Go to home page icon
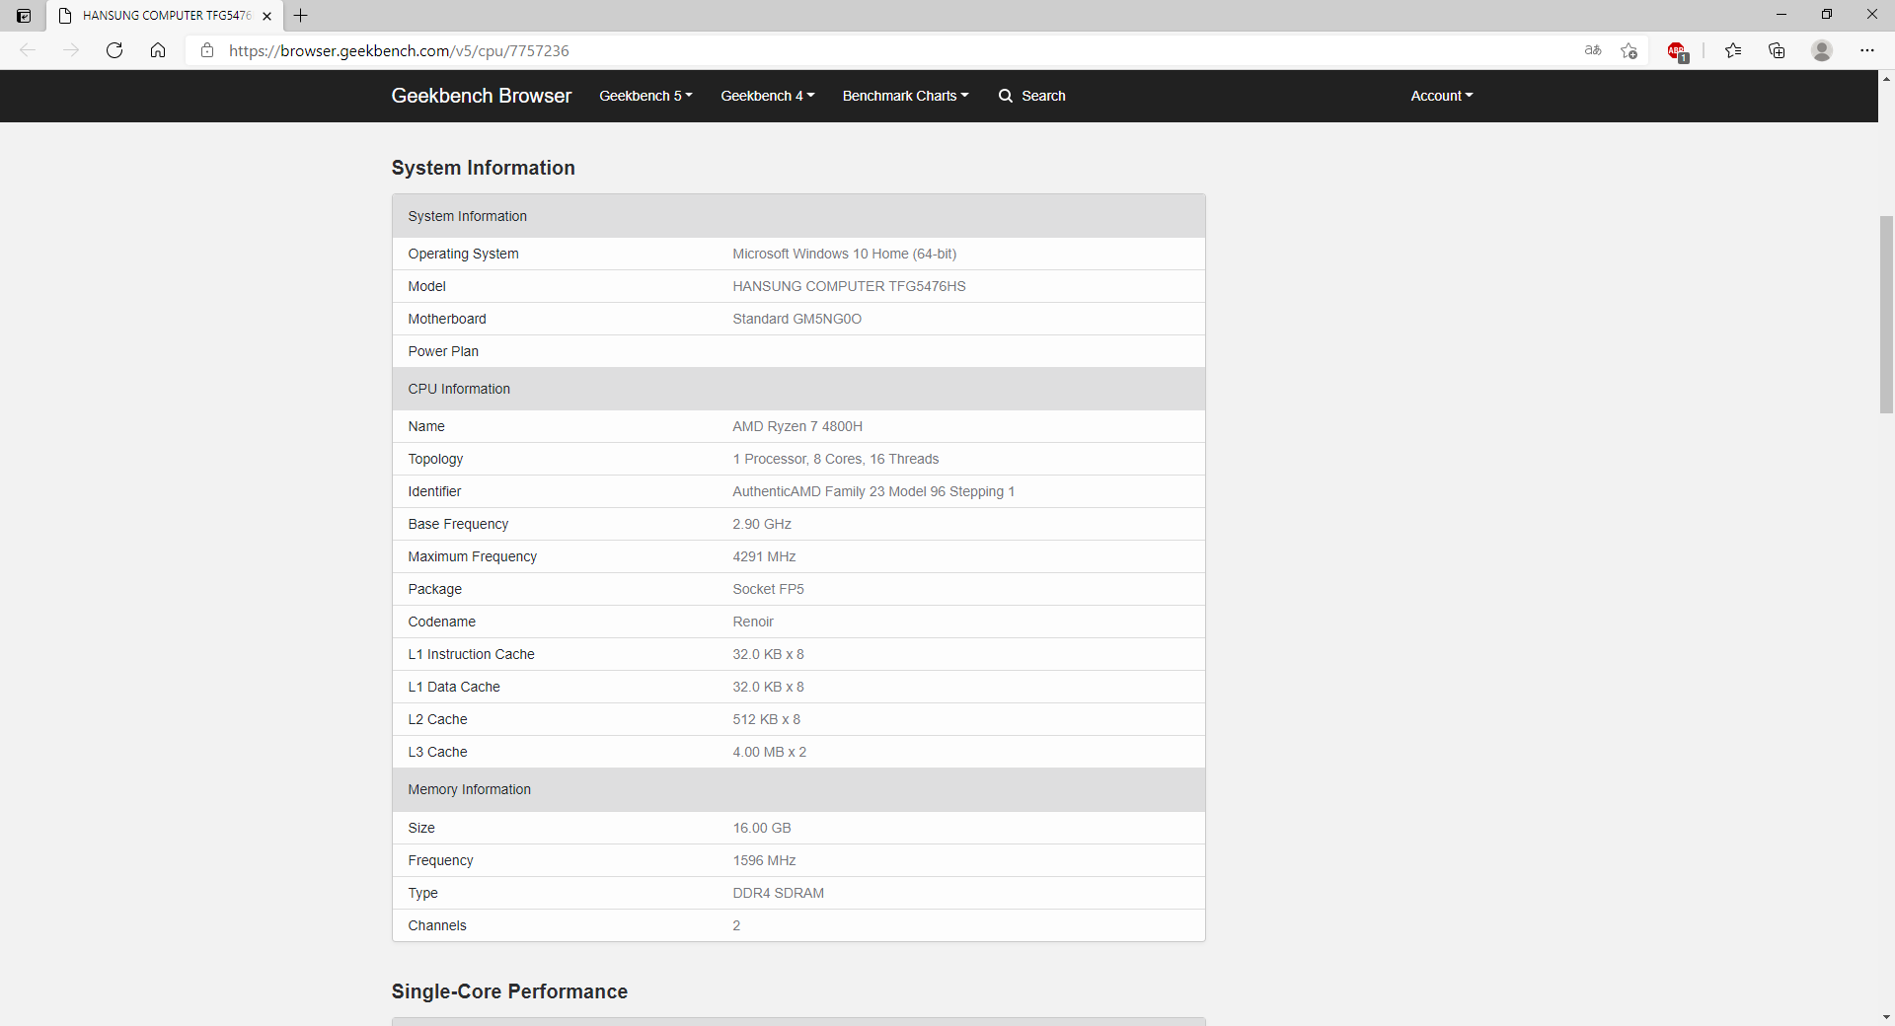1895x1026 pixels. pos(158,50)
